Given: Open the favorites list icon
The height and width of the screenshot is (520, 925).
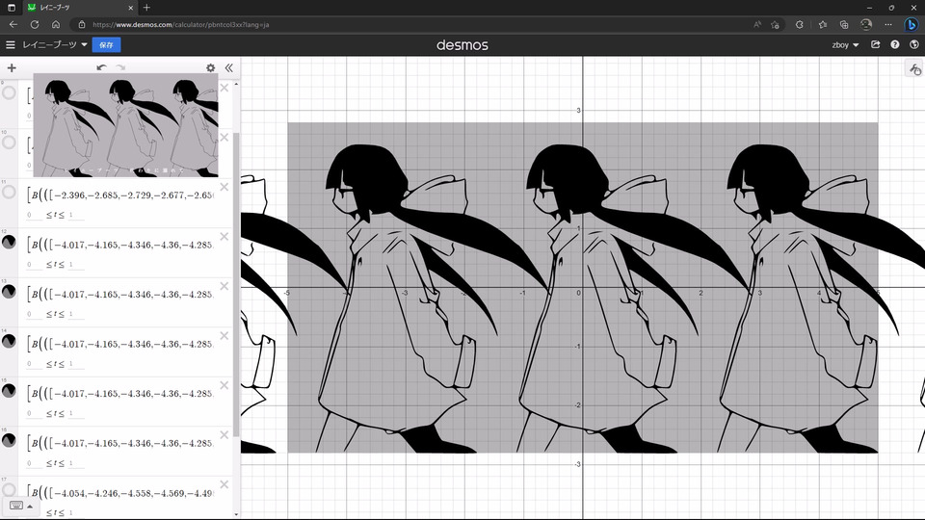Looking at the screenshot, I should pyautogui.click(x=822, y=25).
